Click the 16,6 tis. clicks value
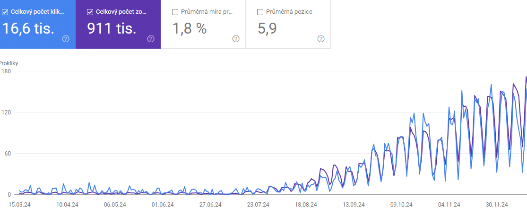This screenshot has width=527, height=217. (x=28, y=28)
